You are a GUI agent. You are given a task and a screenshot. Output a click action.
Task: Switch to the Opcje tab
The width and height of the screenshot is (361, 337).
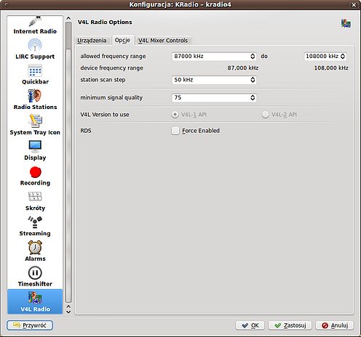click(122, 40)
